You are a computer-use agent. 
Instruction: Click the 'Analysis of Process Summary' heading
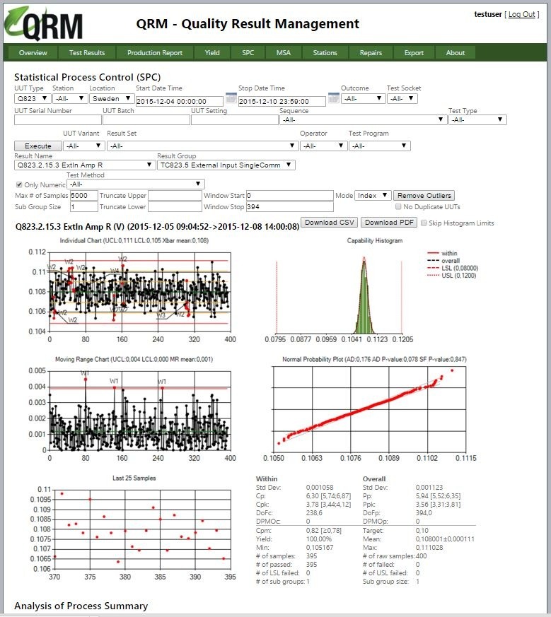pos(81,606)
